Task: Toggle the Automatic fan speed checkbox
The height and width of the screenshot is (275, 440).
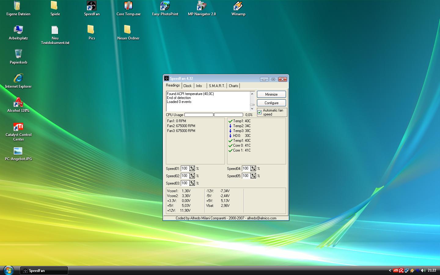Action: pos(260,112)
